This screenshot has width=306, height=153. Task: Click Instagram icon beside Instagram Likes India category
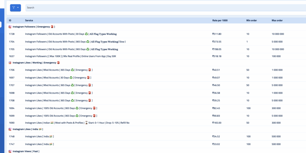(10, 129)
